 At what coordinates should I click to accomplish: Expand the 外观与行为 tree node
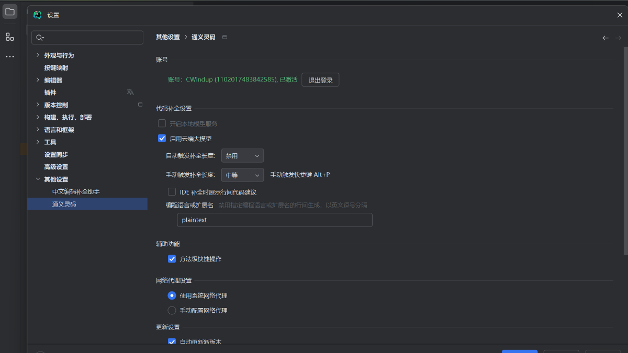click(38, 55)
